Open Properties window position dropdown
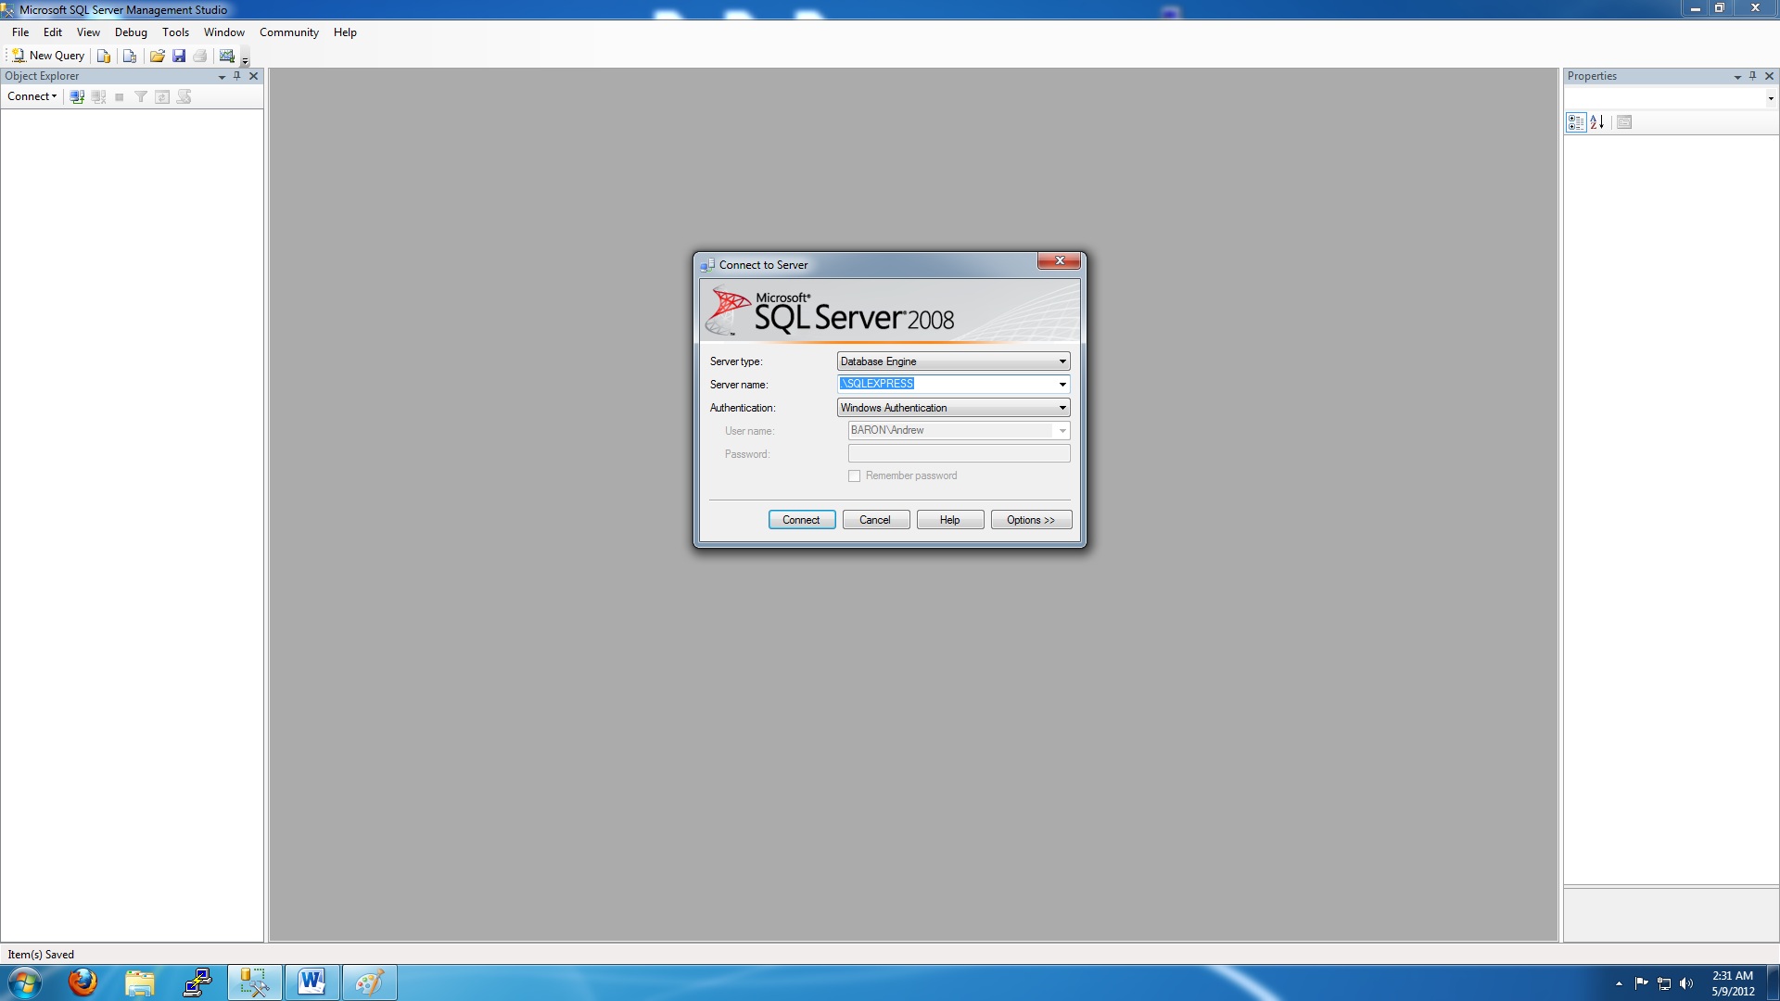 [1737, 77]
